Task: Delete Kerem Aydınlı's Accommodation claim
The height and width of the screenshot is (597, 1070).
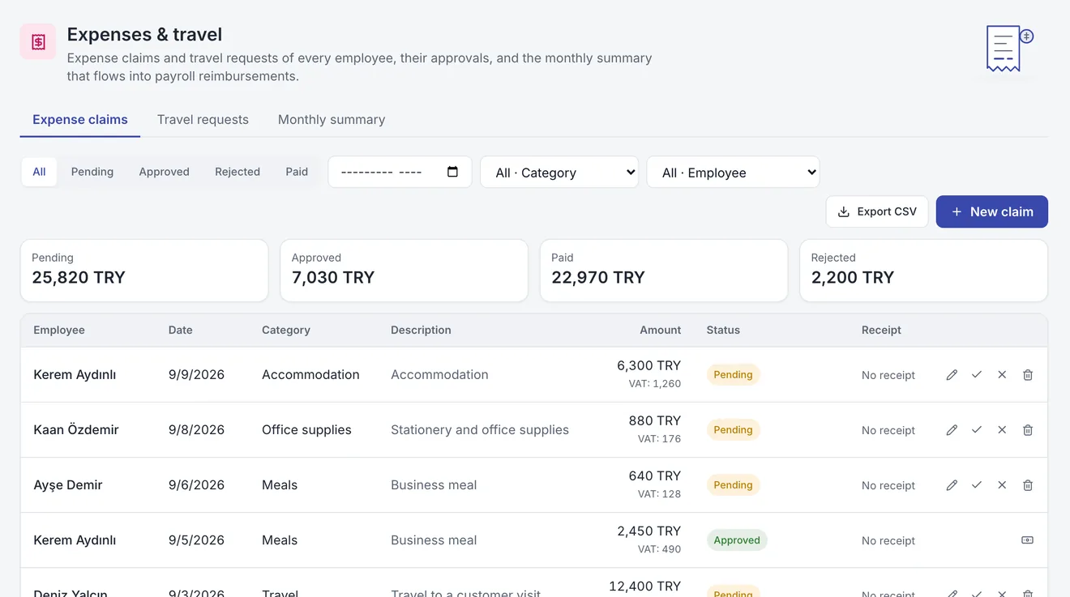Action: point(1028,375)
